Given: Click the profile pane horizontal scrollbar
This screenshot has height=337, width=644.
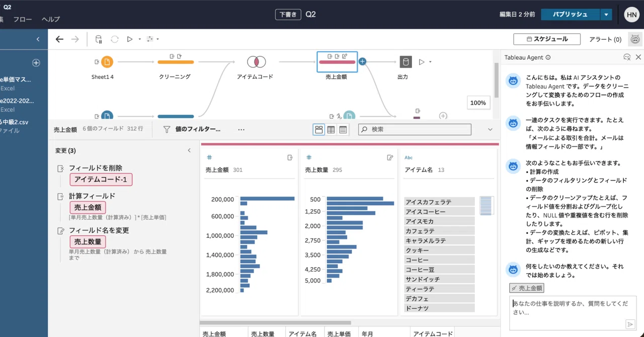Looking at the screenshot, I should pyautogui.click(x=275, y=322).
